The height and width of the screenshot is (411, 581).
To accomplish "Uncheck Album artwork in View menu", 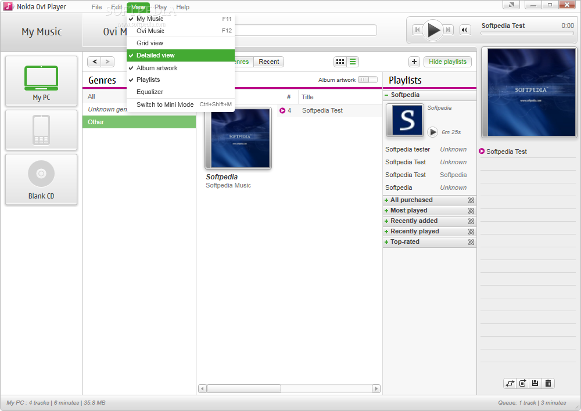I will click(x=181, y=68).
